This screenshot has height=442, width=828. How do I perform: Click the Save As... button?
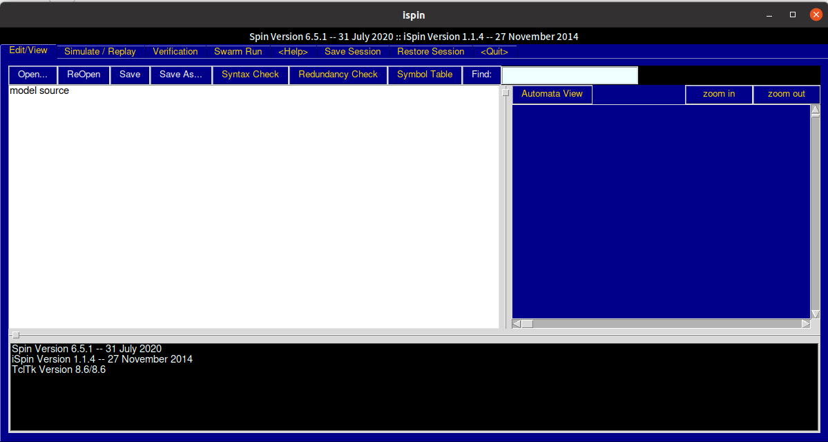181,75
